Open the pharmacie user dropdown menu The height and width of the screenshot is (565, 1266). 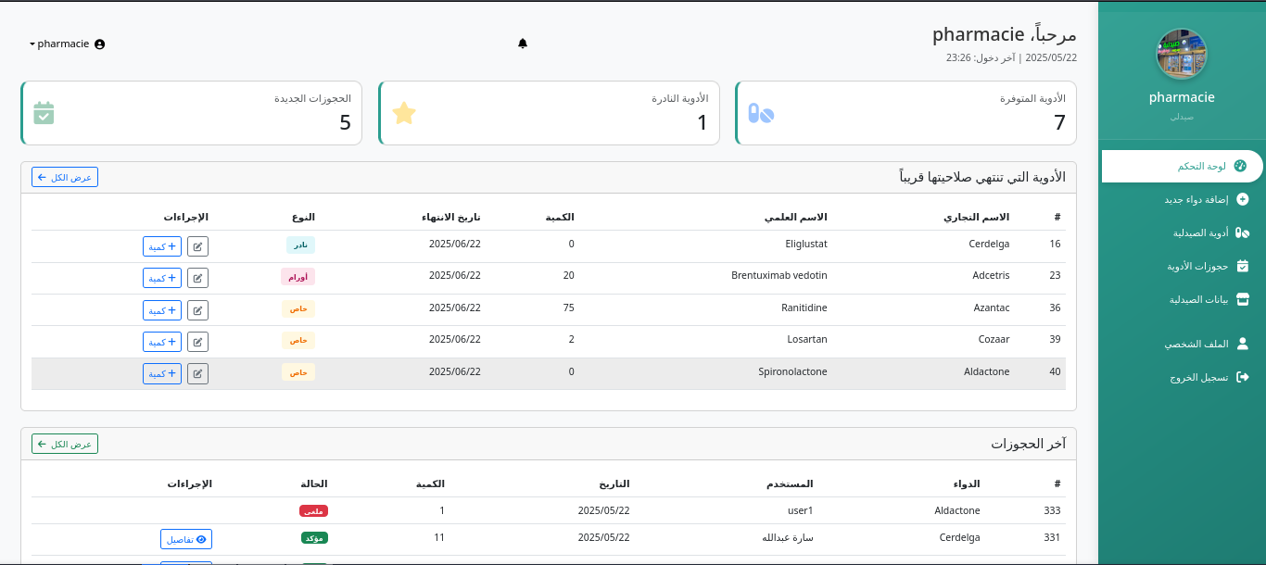click(x=67, y=44)
